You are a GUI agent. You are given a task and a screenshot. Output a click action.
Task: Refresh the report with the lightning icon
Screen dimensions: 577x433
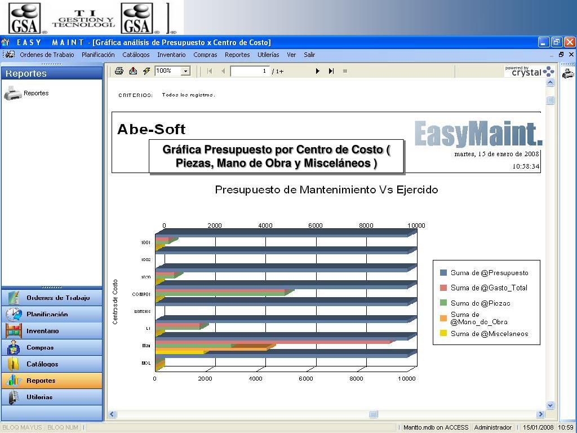[147, 71]
